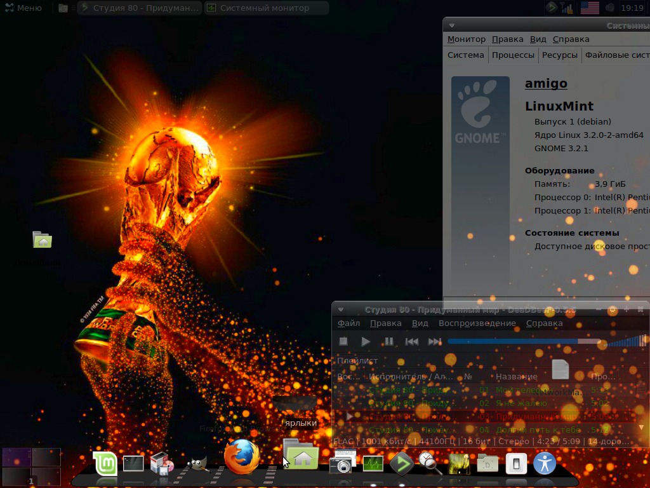Click the playlist scrollbar down arrow
The height and width of the screenshot is (488, 650).
coord(641,428)
